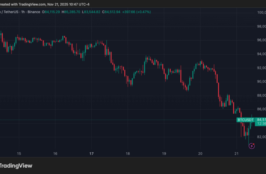The width and height of the screenshot is (266, 174).
Task: Click the 1h interval label in the chart legend
Action: click(x=23, y=12)
